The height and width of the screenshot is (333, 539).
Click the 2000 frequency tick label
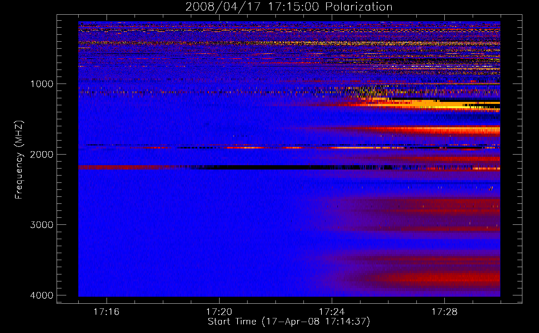coord(42,154)
